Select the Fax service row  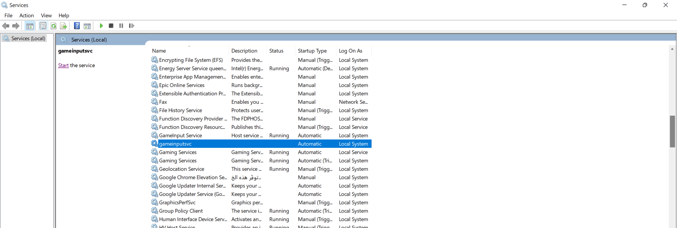261,102
